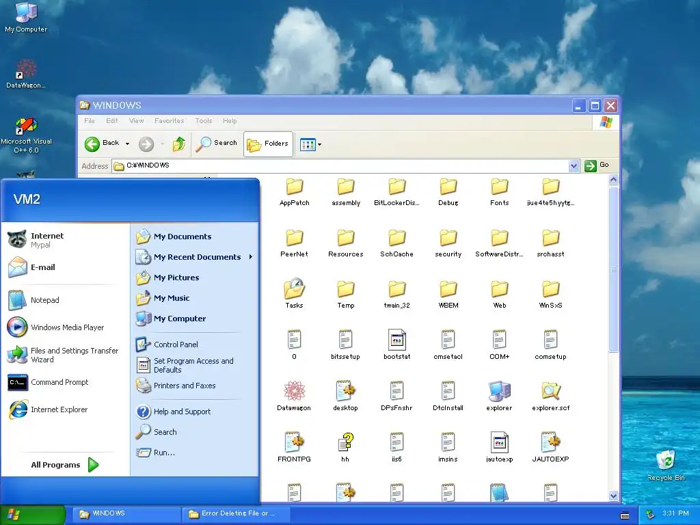Open the security folder
Image resolution: width=700 pixels, height=525 pixels.
pos(448,243)
